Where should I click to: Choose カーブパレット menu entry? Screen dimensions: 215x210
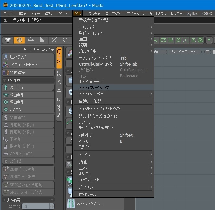113,180
